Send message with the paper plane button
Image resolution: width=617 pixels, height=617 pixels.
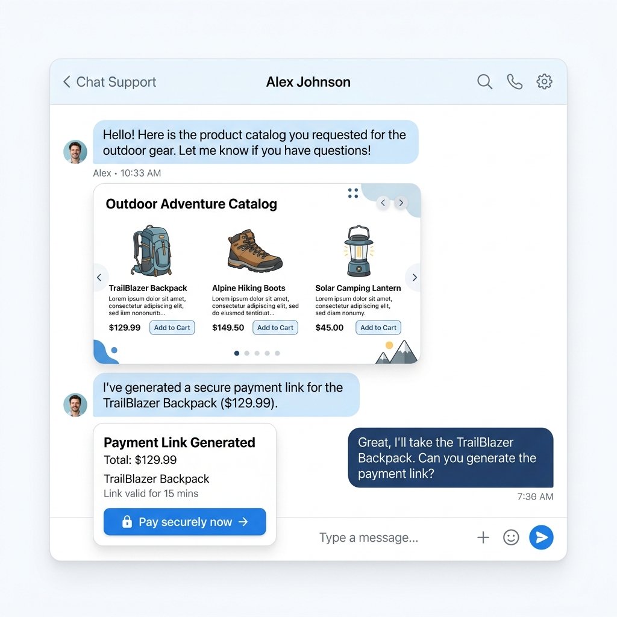click(x=542, y=537)
